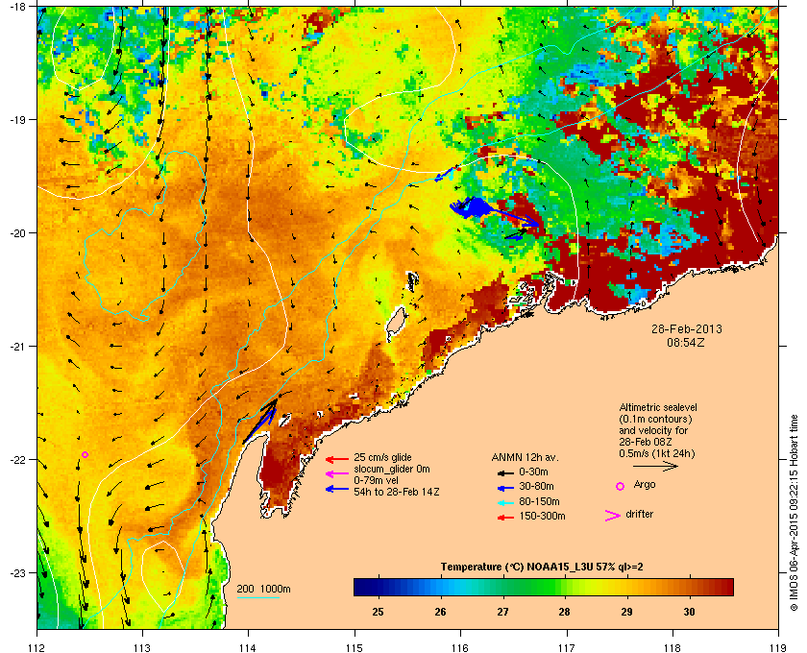The image size is (807, 653).
Task: Click the magenta drifter chevron symbol
Action: tap(613, 516)
